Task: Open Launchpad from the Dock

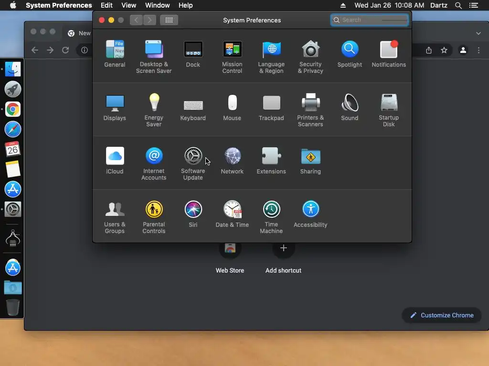Action: 13,89
